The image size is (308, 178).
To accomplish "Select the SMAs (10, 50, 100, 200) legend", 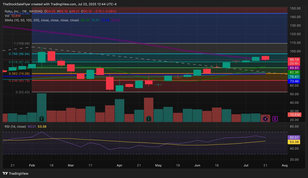I will [42, 20].
